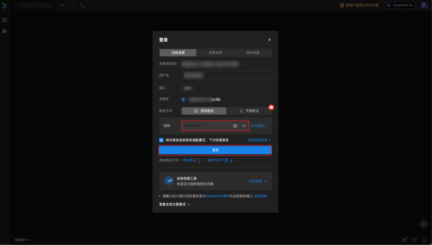The height and width of the screenshot is (245, 432).
Task: Open the task calendar icon
Action: [x=404, y=240]
